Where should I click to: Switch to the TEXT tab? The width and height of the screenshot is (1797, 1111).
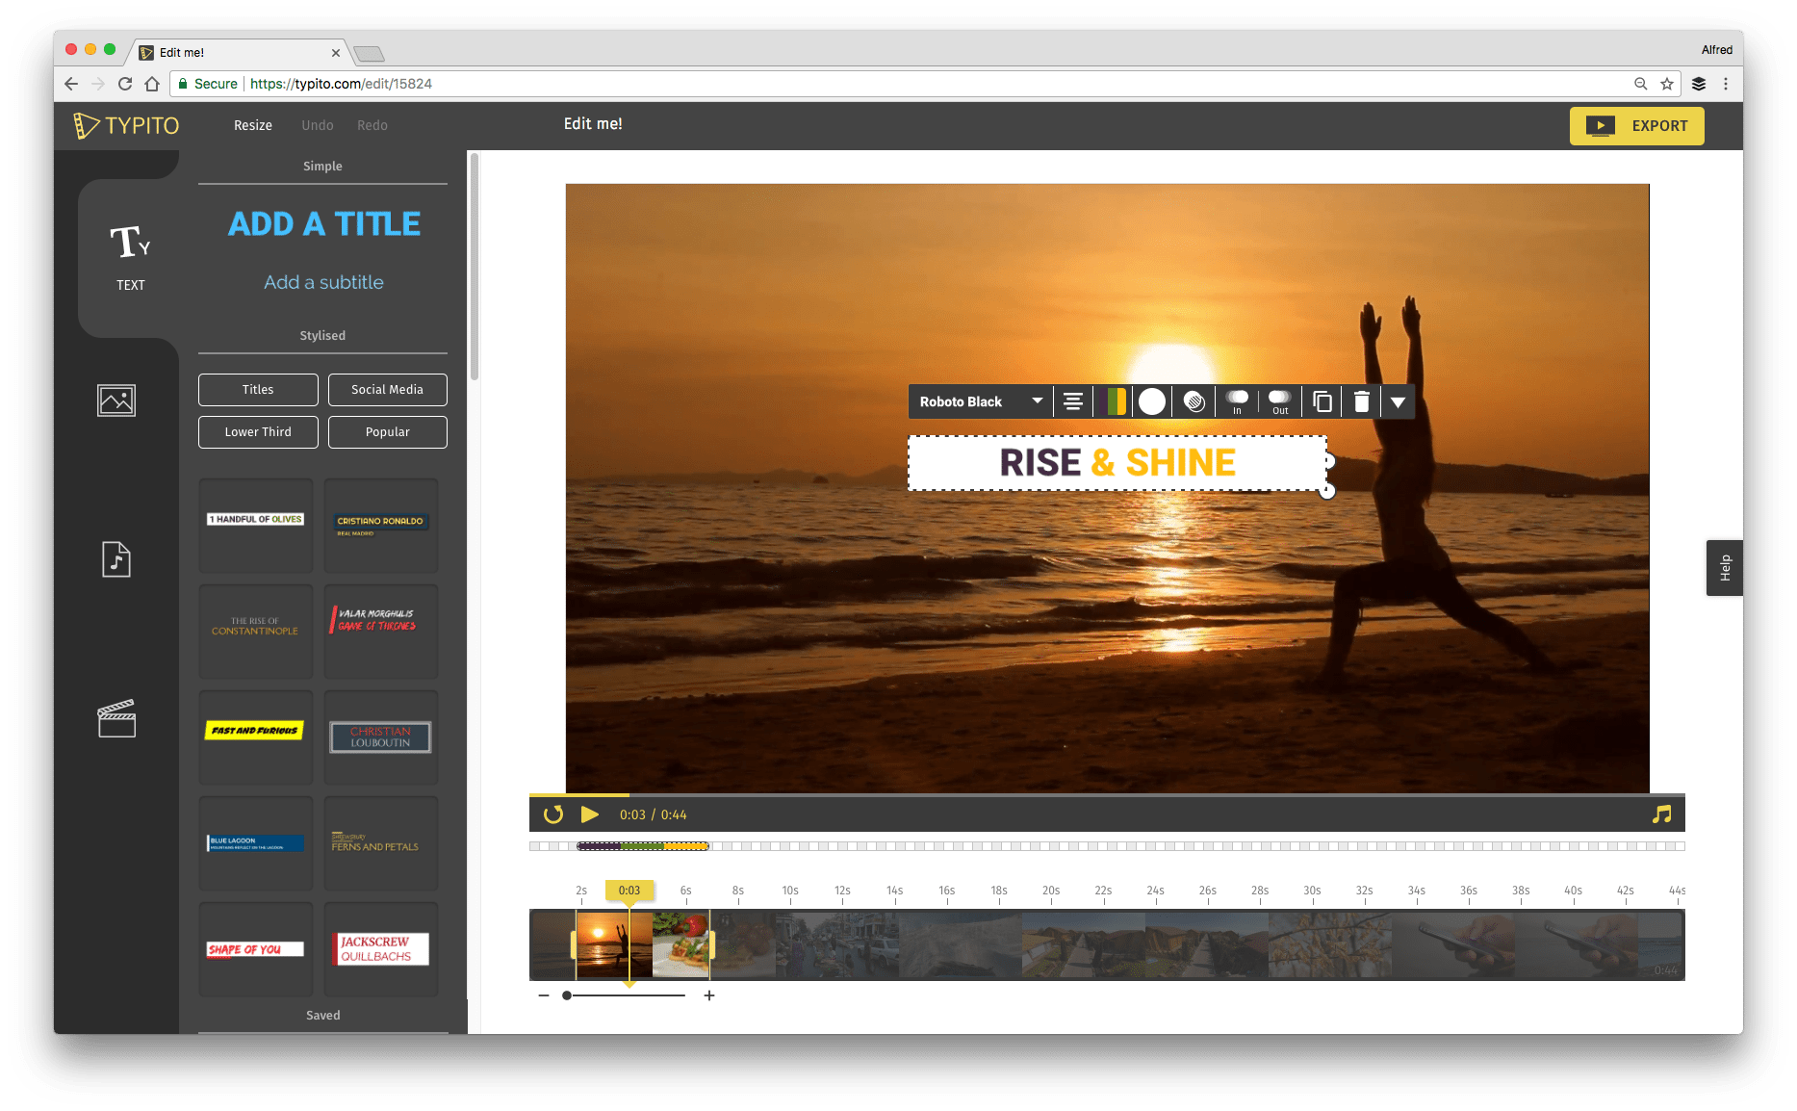tap(129, 255)
